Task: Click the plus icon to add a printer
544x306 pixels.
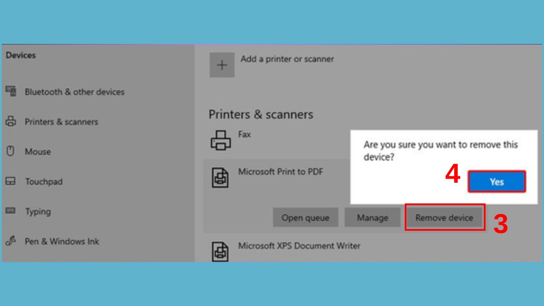Action: [x=222, y=64]
